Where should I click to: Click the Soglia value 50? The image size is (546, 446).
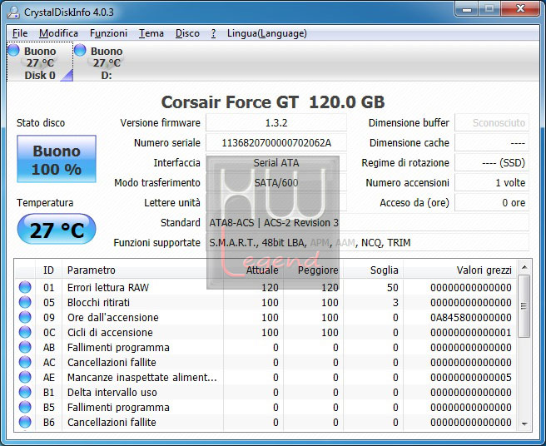393,287
